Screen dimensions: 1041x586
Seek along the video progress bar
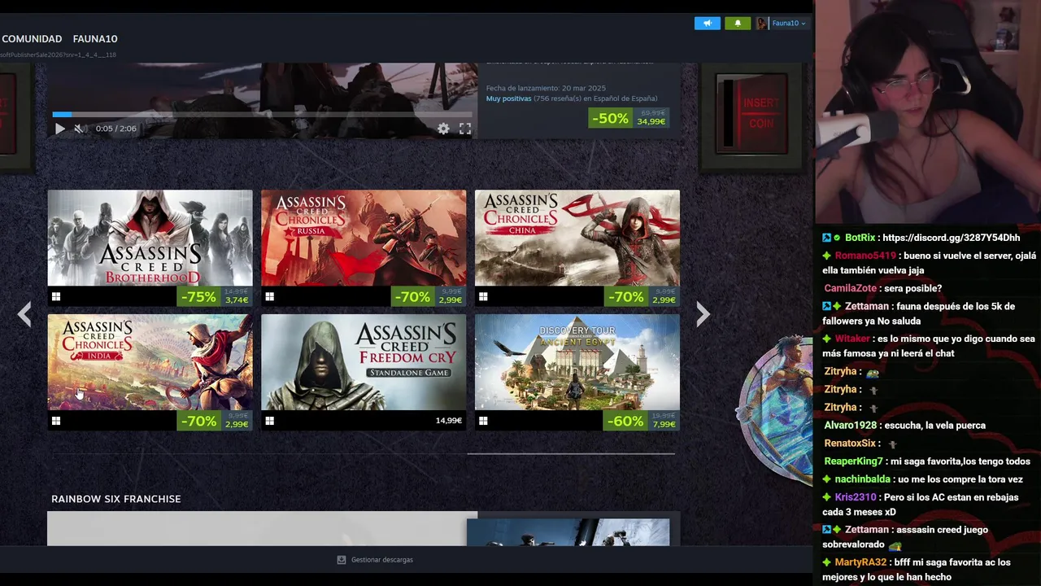point(262,115)
